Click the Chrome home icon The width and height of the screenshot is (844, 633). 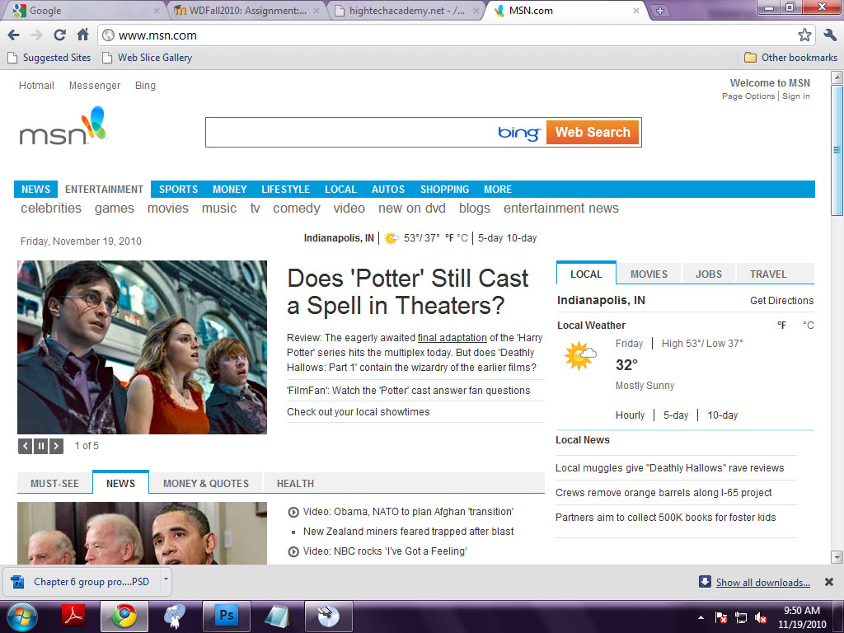82,35
